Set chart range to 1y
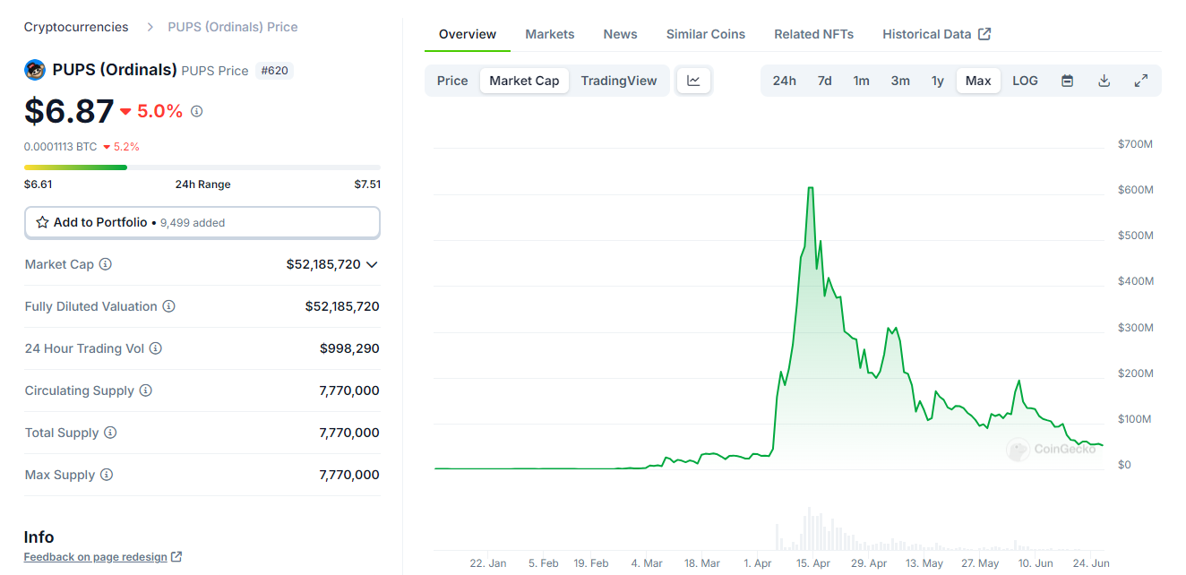This screenshot has width=1186, height=575. 938,81
